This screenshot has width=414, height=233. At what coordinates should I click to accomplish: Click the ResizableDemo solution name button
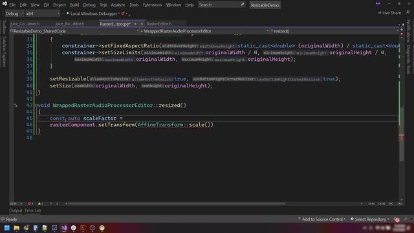coord(265,5)
